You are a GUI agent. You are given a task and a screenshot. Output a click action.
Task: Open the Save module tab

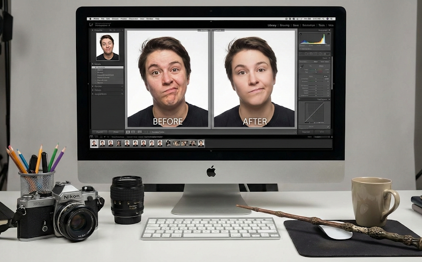[296, 25]
